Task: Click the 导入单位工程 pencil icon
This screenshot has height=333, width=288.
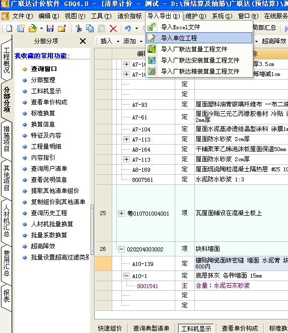Action: click(152, 38)
